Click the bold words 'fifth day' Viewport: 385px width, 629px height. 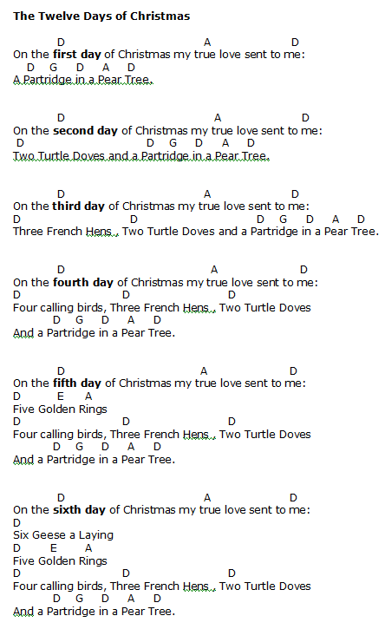tap(77, 383)
